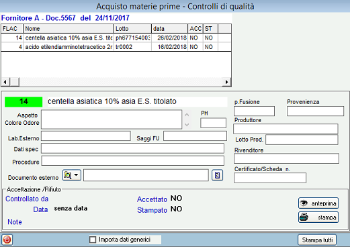Sort by the Nome column header
The height and width of the screenshot is (247, 350).
69,29
